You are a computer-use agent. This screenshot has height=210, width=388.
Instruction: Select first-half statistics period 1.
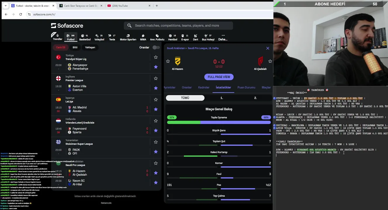click(222, 98)
